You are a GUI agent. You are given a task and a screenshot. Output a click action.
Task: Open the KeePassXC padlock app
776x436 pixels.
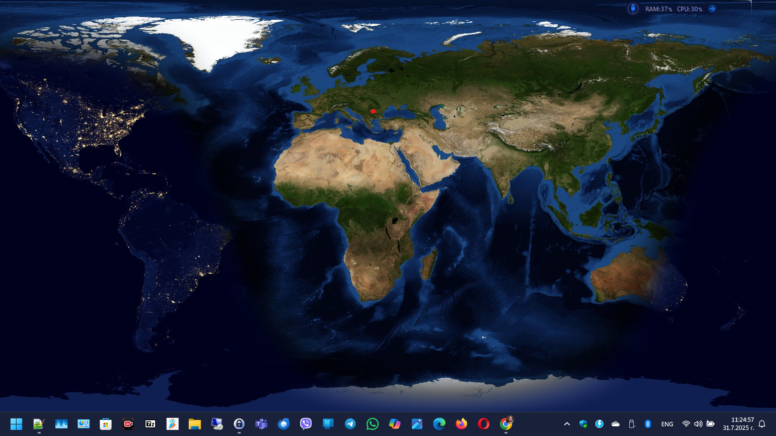click(239, 424)
